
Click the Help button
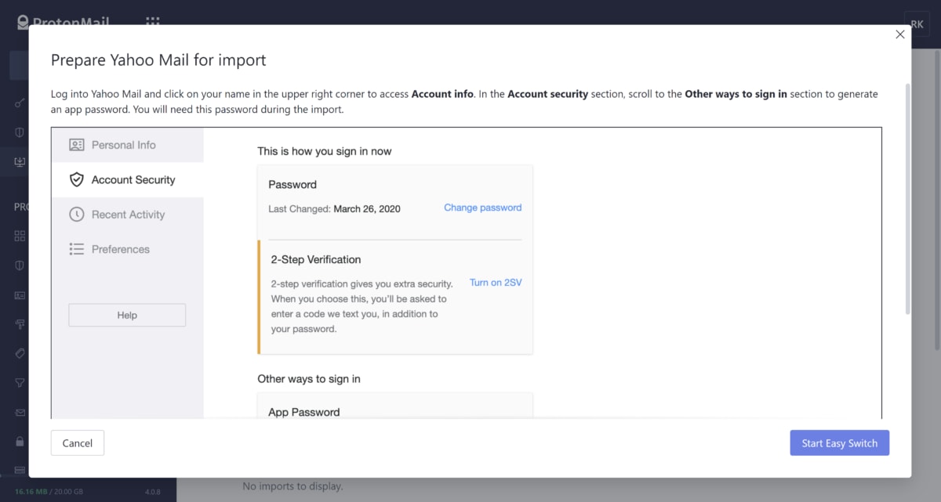coord(127,315)
